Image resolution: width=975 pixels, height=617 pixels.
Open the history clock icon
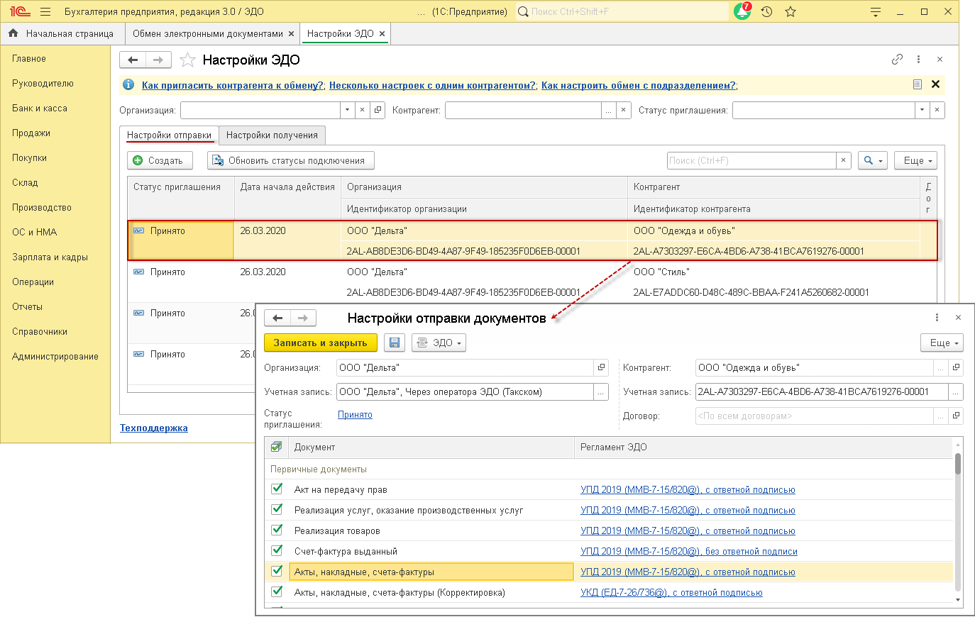tap(766, 12)
